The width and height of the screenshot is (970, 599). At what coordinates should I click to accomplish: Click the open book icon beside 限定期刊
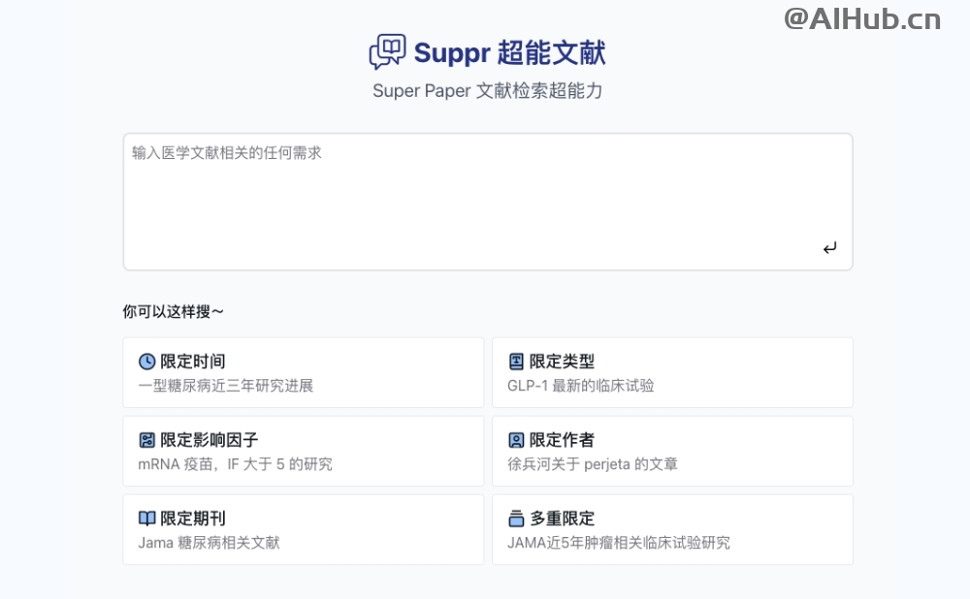(x=146, y=519)
